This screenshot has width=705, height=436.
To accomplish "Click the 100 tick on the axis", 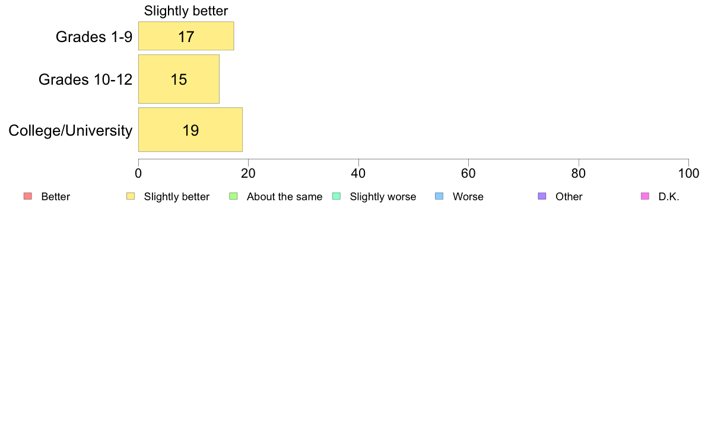I will pos(688,174).
